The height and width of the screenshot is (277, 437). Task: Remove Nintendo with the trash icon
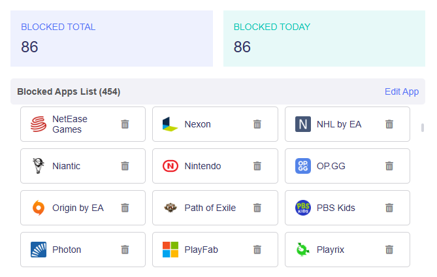point(257,166)
